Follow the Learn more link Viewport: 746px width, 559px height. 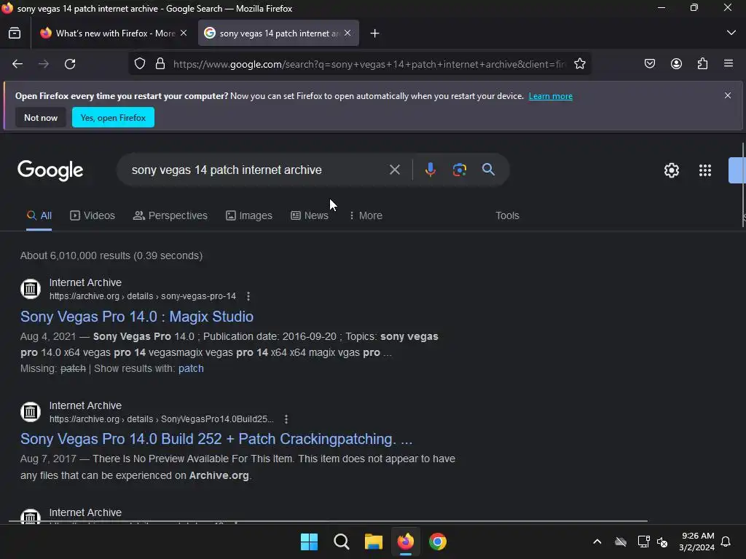click(x=551, y=96)
